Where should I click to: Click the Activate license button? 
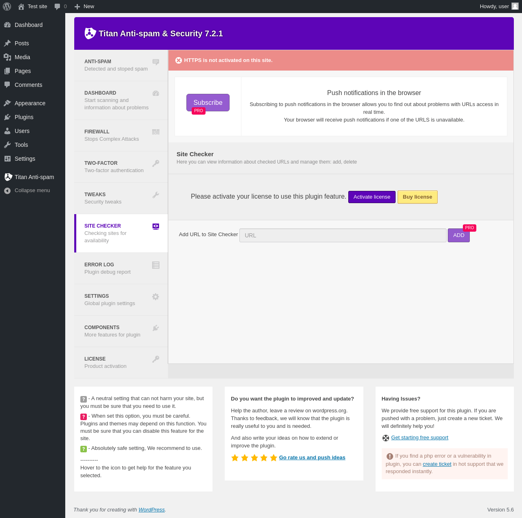pos(372,197)
